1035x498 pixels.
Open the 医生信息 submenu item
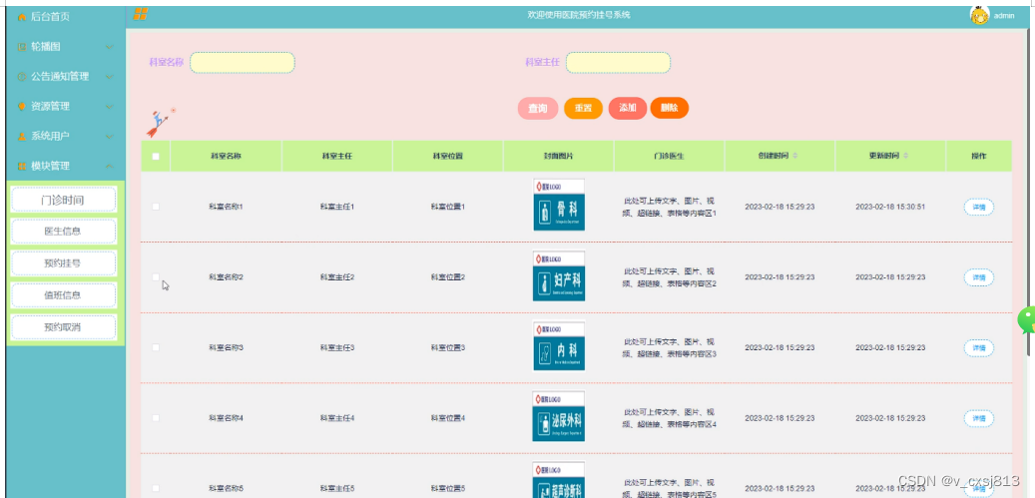click(x=63, y=232)
